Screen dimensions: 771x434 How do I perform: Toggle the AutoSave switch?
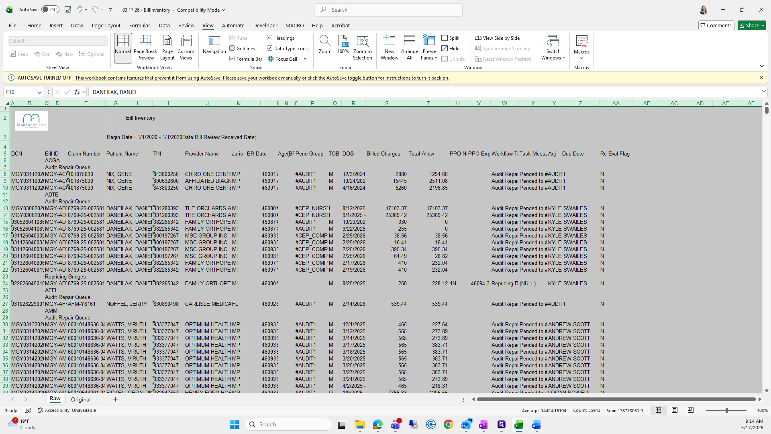click(x=50, y=10)
